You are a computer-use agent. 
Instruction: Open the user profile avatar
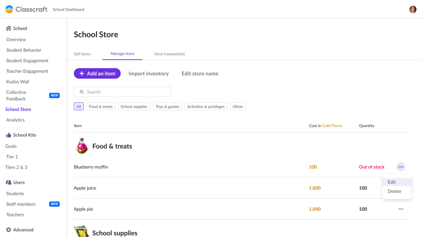pos(412,9)
